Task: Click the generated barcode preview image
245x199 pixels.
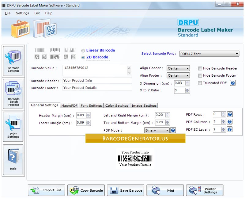Action: tap(135, 158)
